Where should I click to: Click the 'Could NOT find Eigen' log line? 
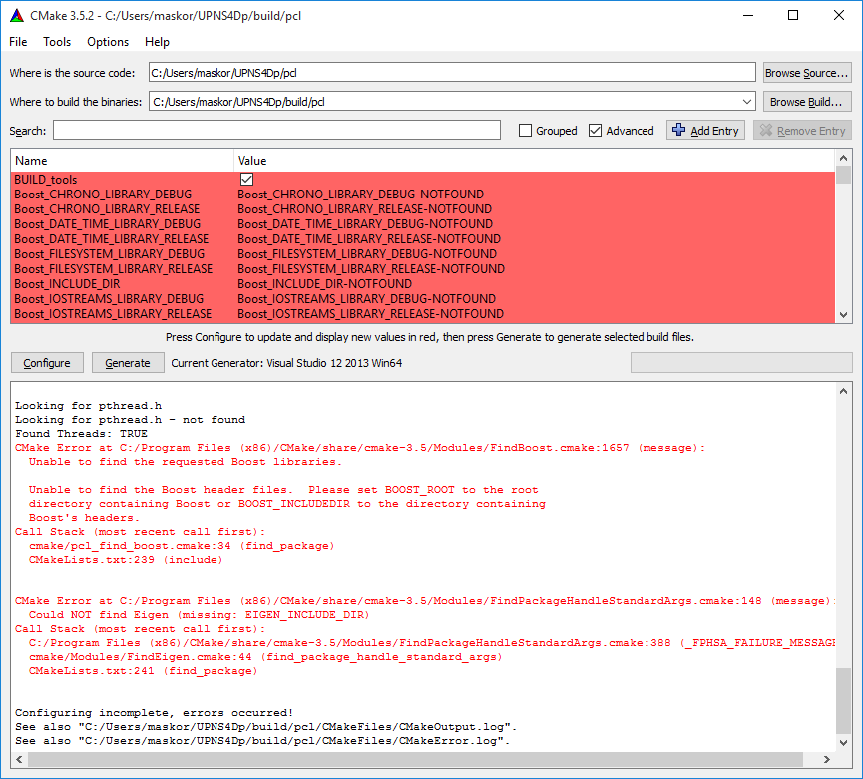click(200, 615)
